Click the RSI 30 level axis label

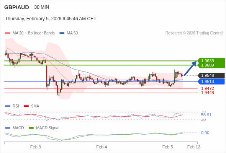[203, 120]
